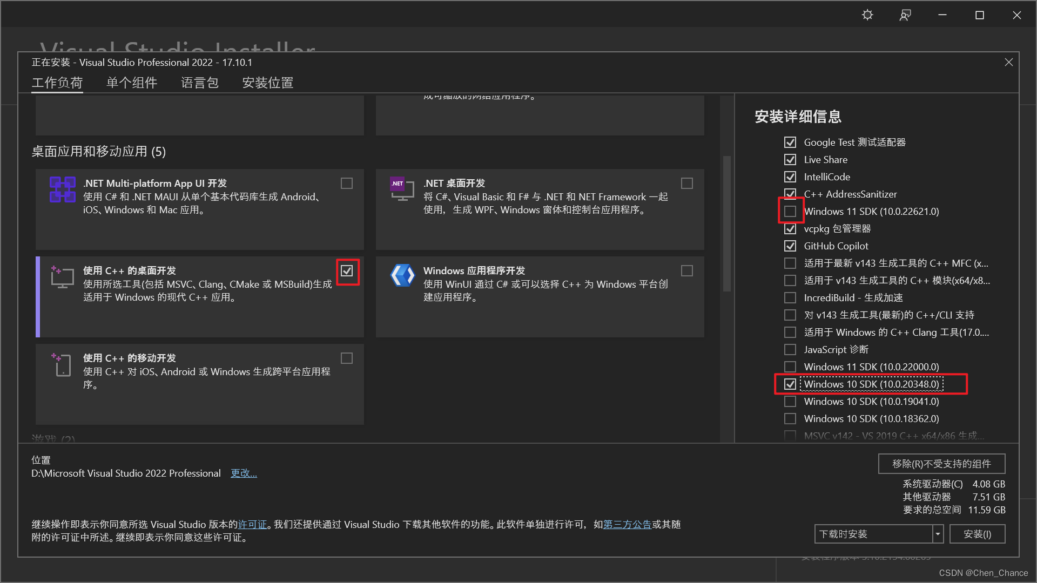Viewport: 1037px width, 583px height.
Task: Switch to the 单个组件 tab
Action: [132, 83]
